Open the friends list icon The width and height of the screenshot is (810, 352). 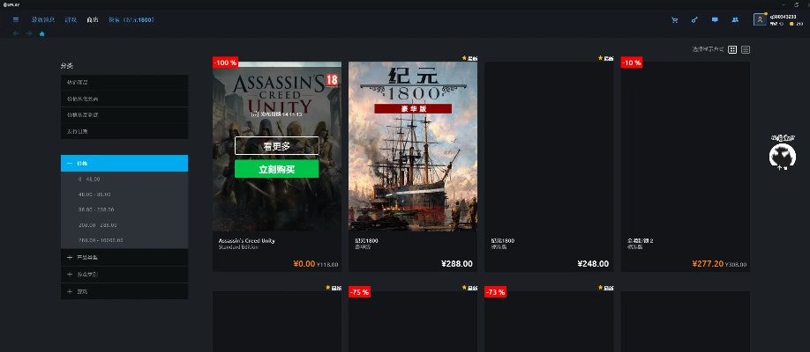pos(735,20)
